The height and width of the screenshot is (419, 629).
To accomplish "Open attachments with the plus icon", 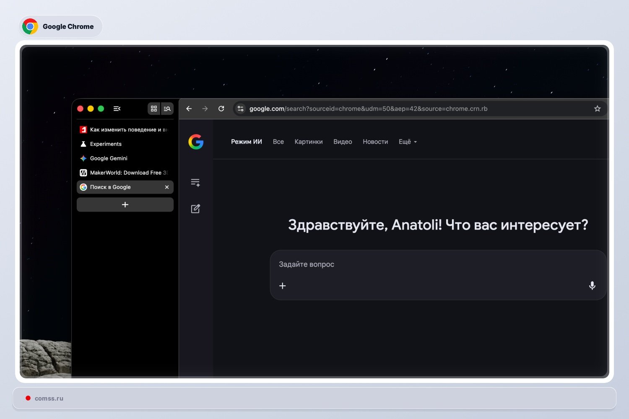I will tap(282, 286).
